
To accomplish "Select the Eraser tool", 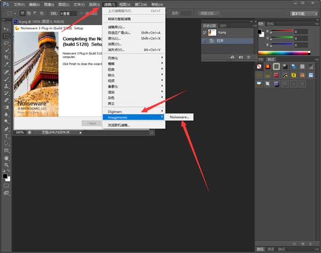I will [6, 100].
